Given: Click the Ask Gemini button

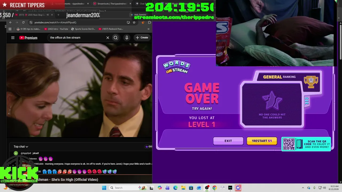Looking at the screenshot, I should (138, 15).
